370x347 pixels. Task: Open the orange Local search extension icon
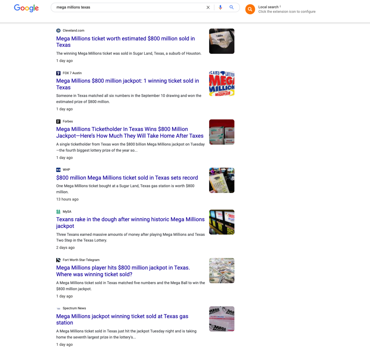point(250,9)
